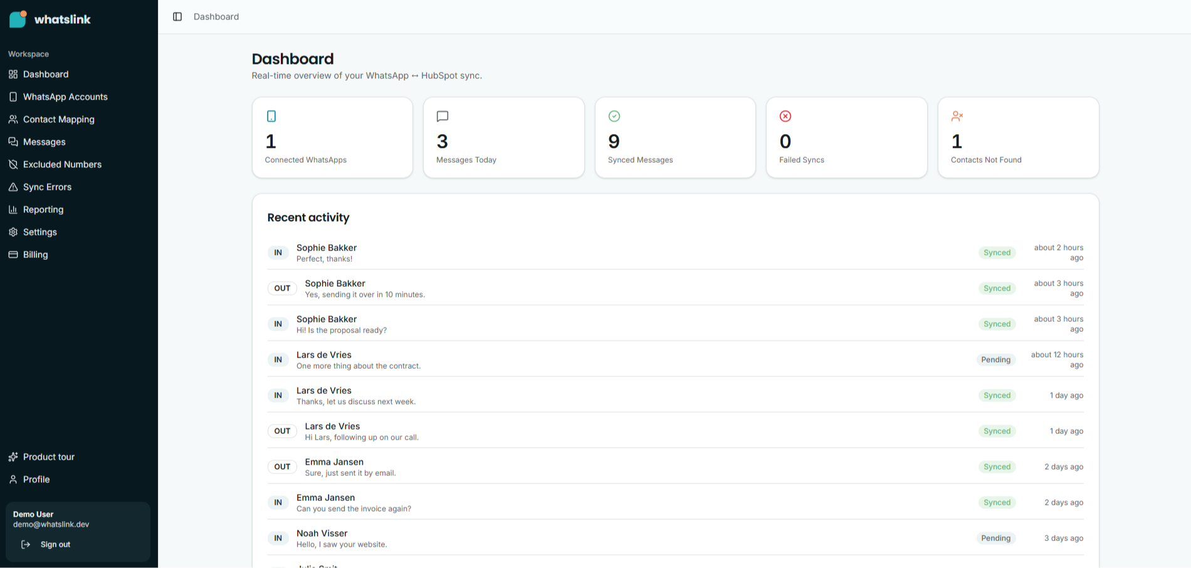The image size is (1191, 568).
Task: Click the Dashboard grid icon in sidebar
Action: pos(13,74)
